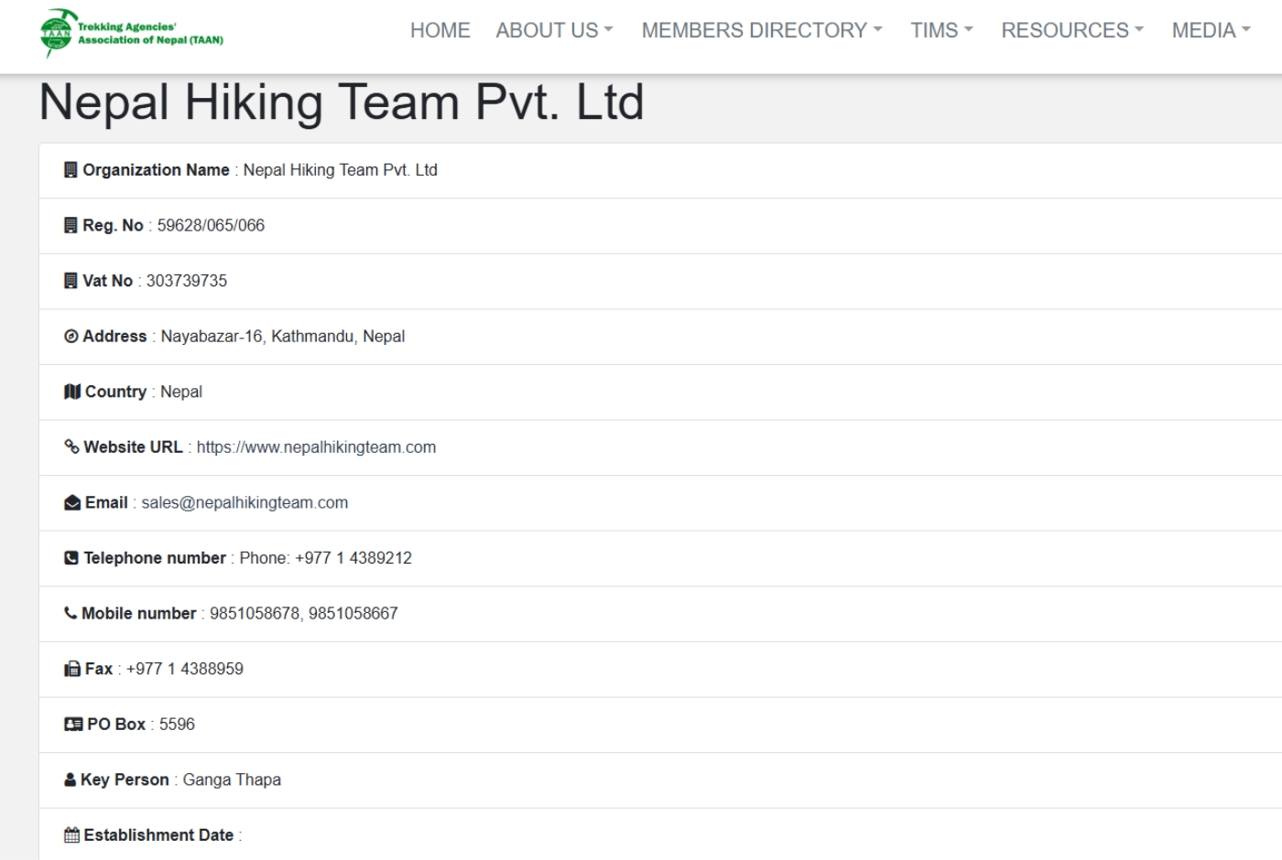Click the PO Box label
The image size is (1282, 860).
(x=116, y=725)
